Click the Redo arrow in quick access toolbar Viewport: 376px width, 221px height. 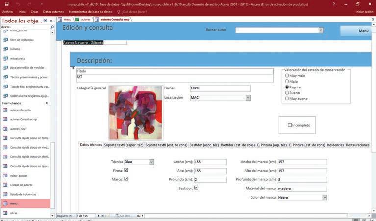29,4
